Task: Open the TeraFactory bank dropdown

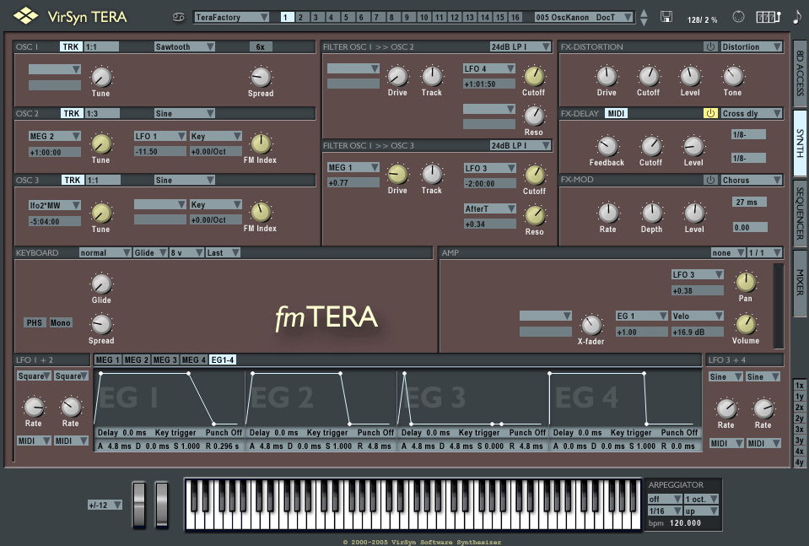Action: pyautogui.click(x=232, y=17)
